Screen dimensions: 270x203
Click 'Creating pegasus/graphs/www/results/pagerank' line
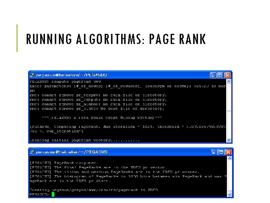pyautogui.click(x=94, y=190)
